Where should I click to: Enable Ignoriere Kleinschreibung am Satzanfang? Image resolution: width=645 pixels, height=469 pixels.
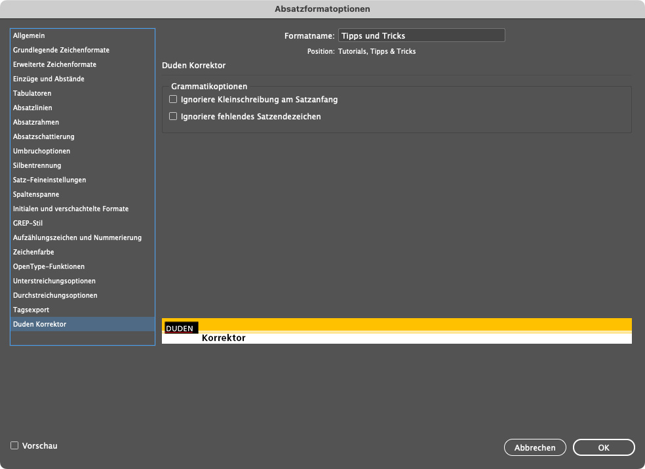173,99
